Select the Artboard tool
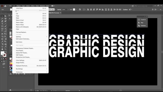This screenshot has height=92, width=163. point(2,47)
